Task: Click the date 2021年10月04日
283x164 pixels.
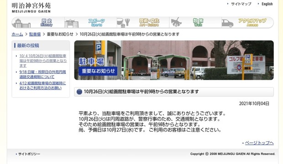Action: [x=254, y=103]
